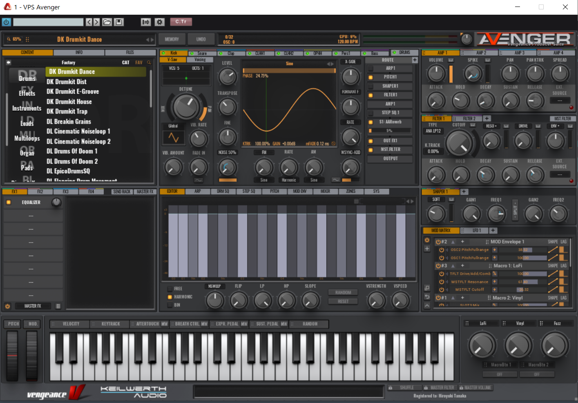Click the lock icon beside SHUFFLE

pyautogui.click(x=391, y=387)
